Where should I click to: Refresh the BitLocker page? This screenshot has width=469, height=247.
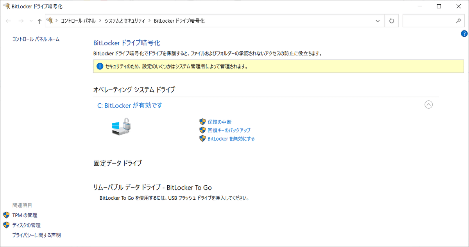pos(392,21)
